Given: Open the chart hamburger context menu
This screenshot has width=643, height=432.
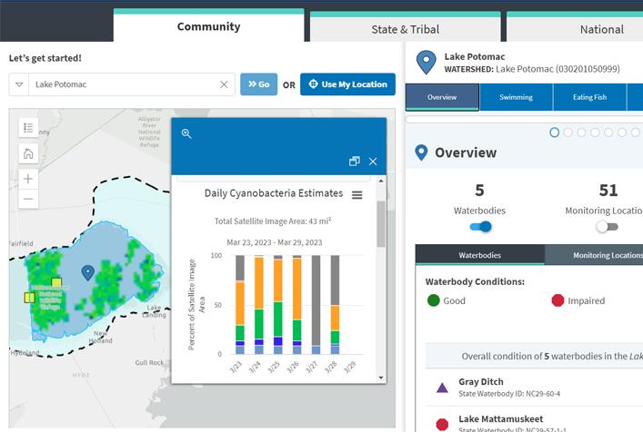Looking at the screenshot, I should coord(357,195).
